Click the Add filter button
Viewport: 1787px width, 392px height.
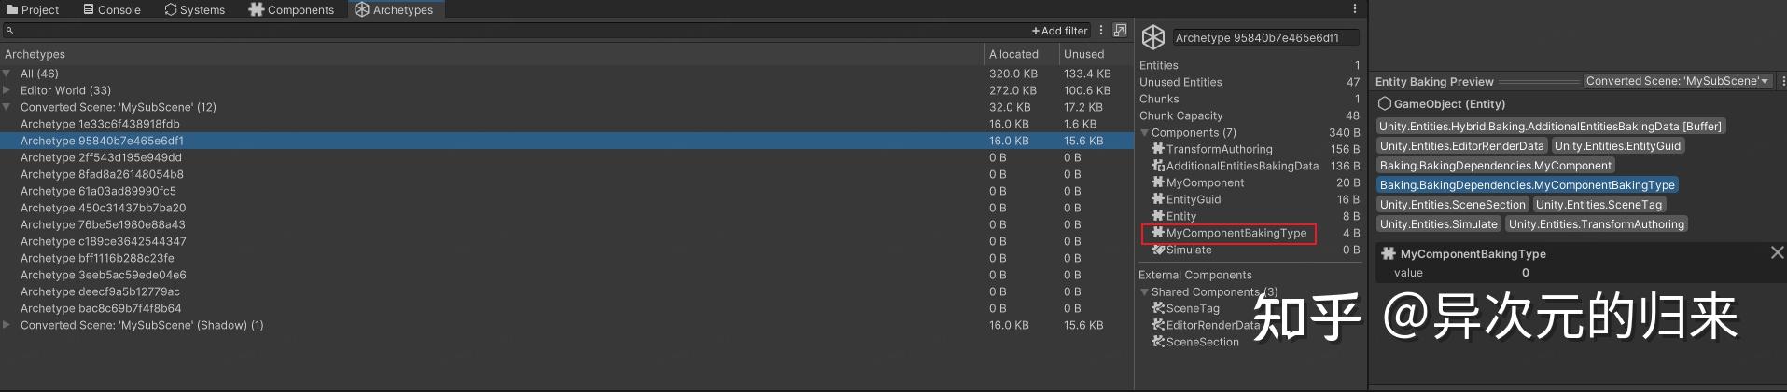click(x=1059, y=31)
